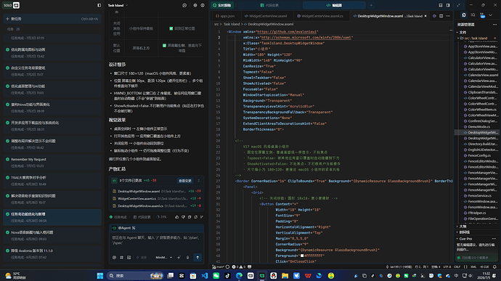Copy the agent response using copy icon
The height and width of the screenshot is (281, 501).
pos(190,217)
